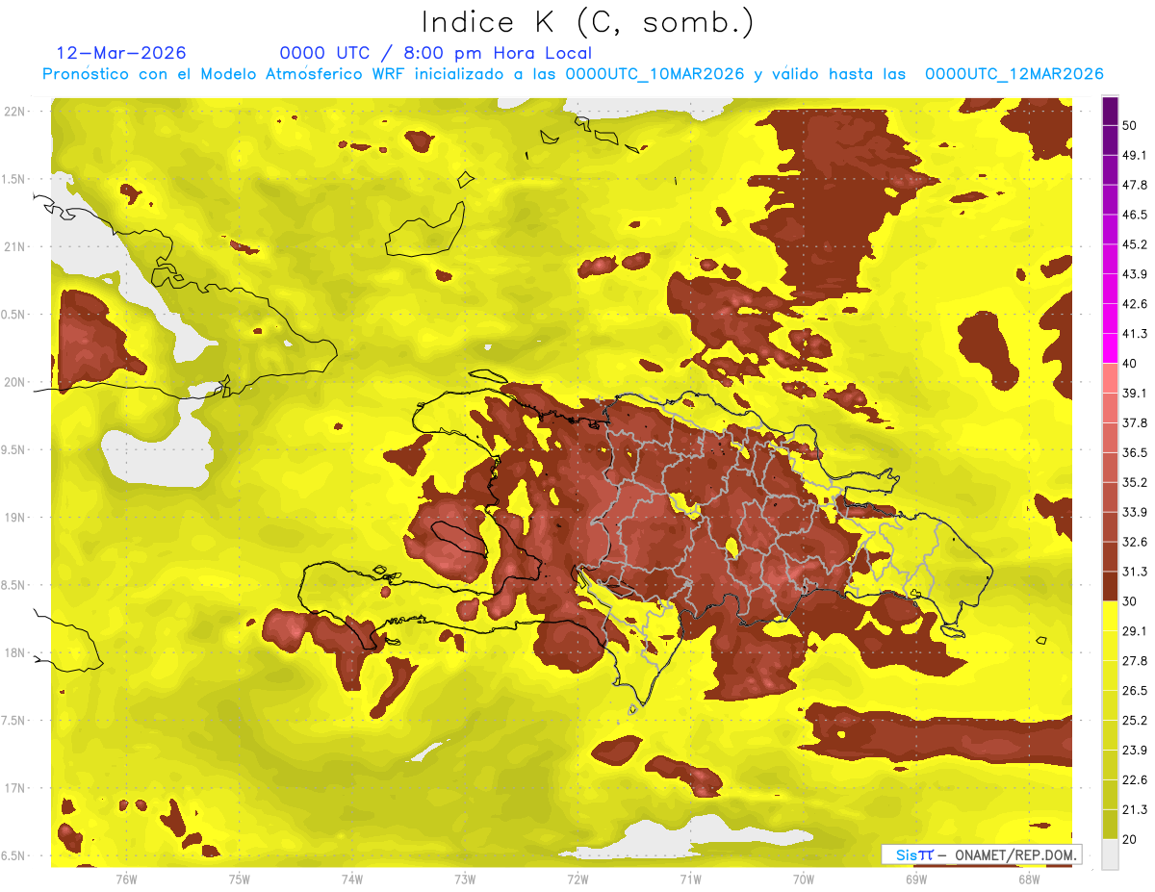
Task: Click the colorbar value '49.1'
Action: (1135, 155)
